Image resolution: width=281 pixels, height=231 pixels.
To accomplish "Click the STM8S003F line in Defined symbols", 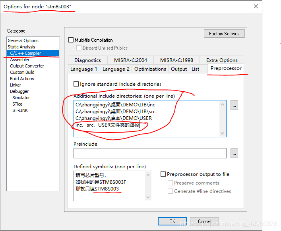I will [x=101, y=182].
